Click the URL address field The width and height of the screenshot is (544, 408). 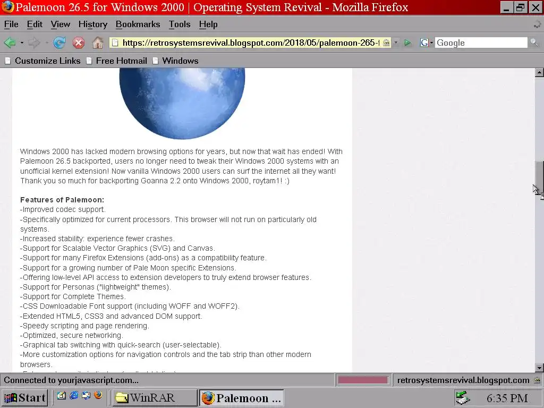(251, 42)
